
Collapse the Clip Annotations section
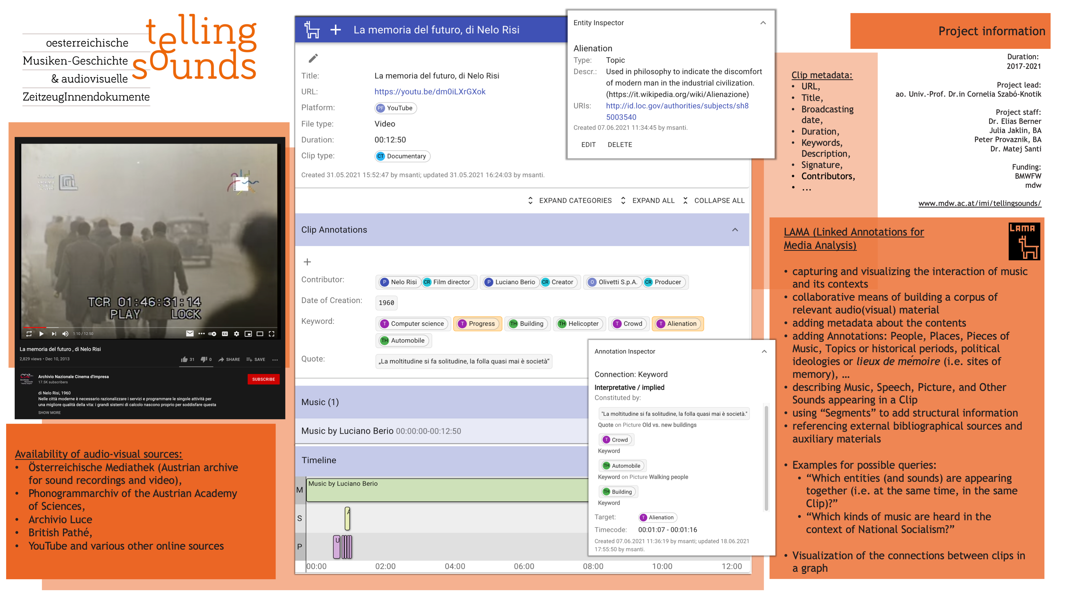tap(735, 230)
